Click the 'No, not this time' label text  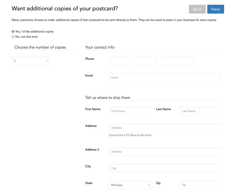pyautogui.click(x=26, y=37)
